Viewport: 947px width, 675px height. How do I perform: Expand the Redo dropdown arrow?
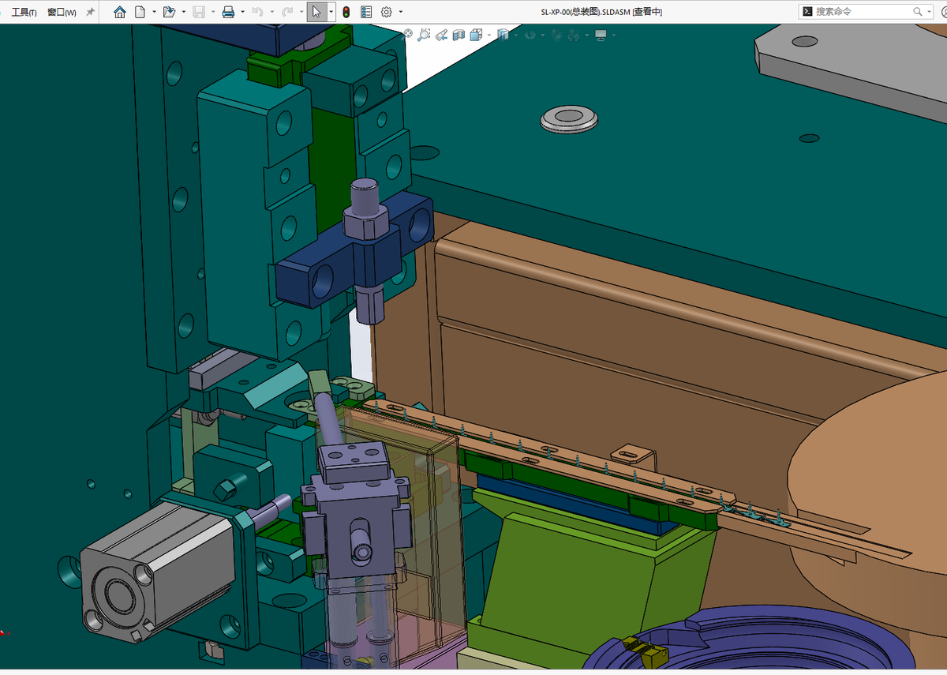click(x=301, y=12)
